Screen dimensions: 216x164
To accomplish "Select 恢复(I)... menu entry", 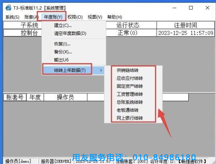I will coord(62,44).
